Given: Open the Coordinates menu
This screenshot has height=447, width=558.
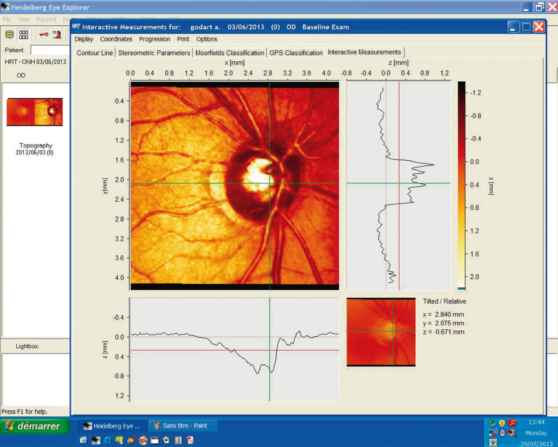Looking at the screenshot, I should click(116, 39).
